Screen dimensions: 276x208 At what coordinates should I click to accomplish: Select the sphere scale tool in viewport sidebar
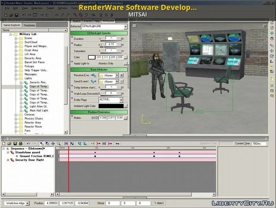click(272, 61)
